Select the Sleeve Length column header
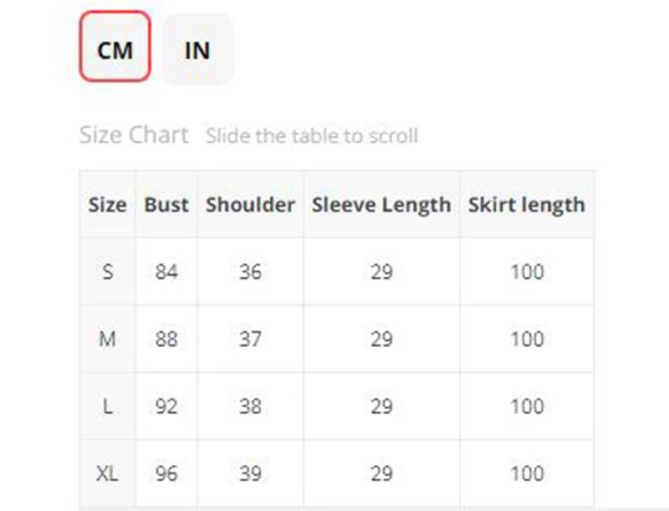669x511 pixels. coord(381,205)
